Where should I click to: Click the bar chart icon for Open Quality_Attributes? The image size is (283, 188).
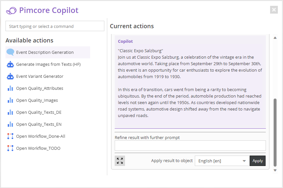(x=10, y=88)
